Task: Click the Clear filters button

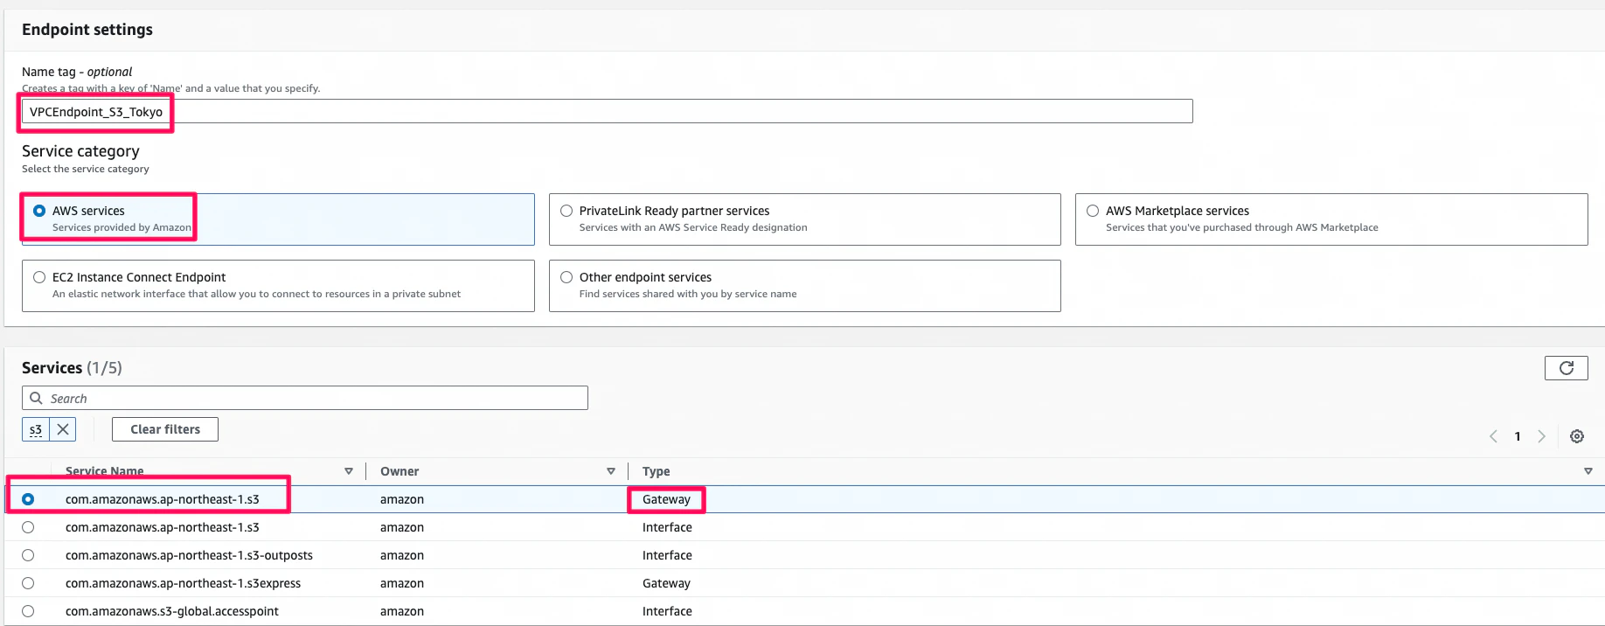Action: pyautogui.click(x=165, y=429)
